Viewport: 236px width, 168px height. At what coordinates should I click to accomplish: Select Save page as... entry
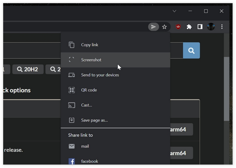pos(115,120)
